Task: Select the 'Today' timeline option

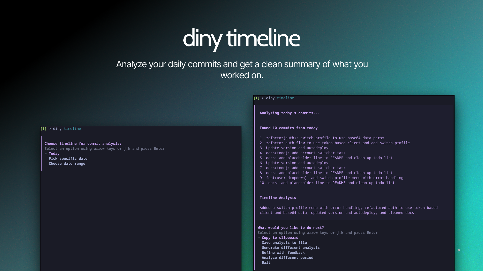Action: (x=54, y=153)
